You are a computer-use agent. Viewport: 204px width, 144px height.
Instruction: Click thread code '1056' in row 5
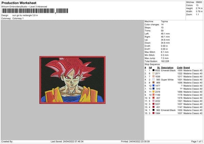pyautogui.click(x=180, y=83)
